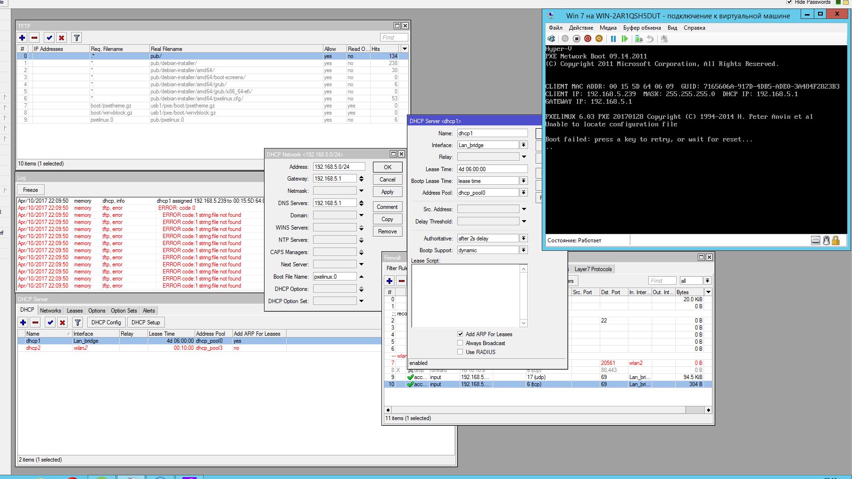852x479 pixels.
Task: Add a firewall rule with the blue plus icon
Action: point(389,281)
